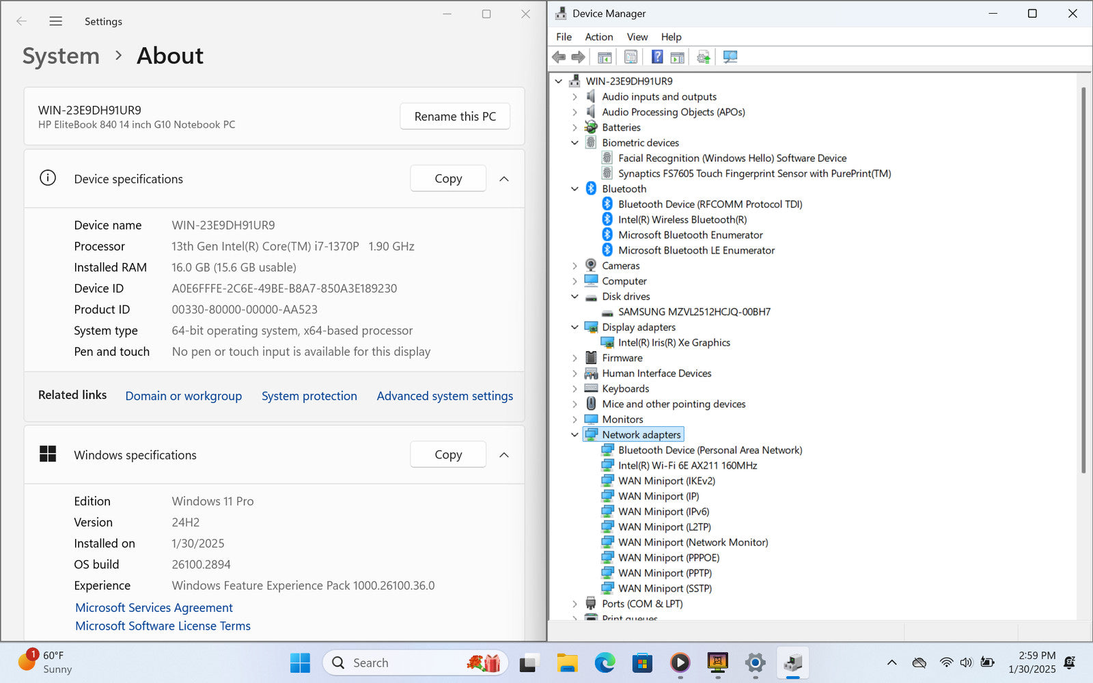Expand the Keyboards node
This screenshot has width=1093, height=683.
(575, 389)
